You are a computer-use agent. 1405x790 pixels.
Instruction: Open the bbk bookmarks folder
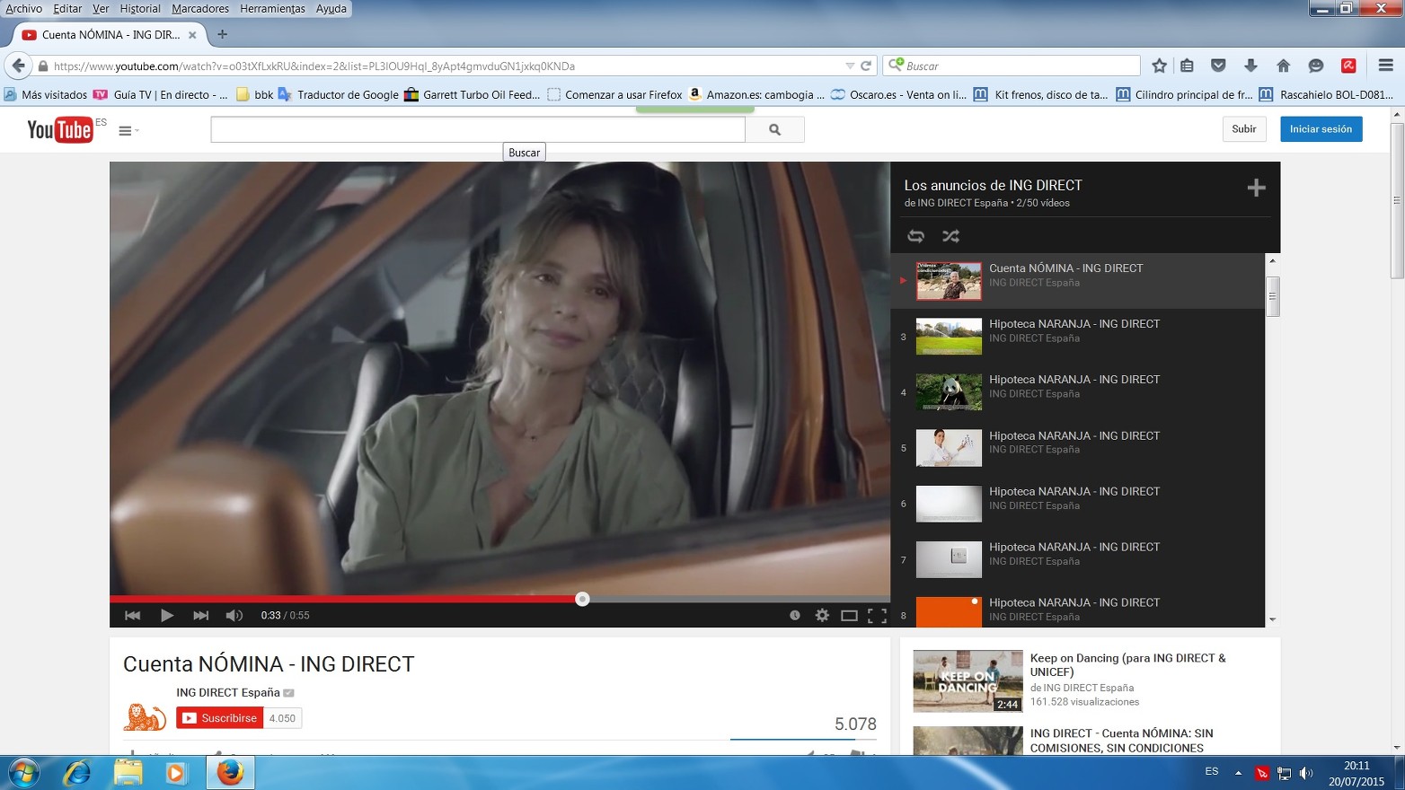tap(255, 94)
